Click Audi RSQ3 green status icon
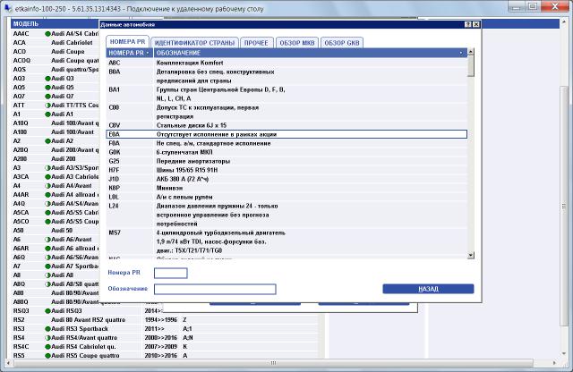The image size is (573, 372). point(47,311)
